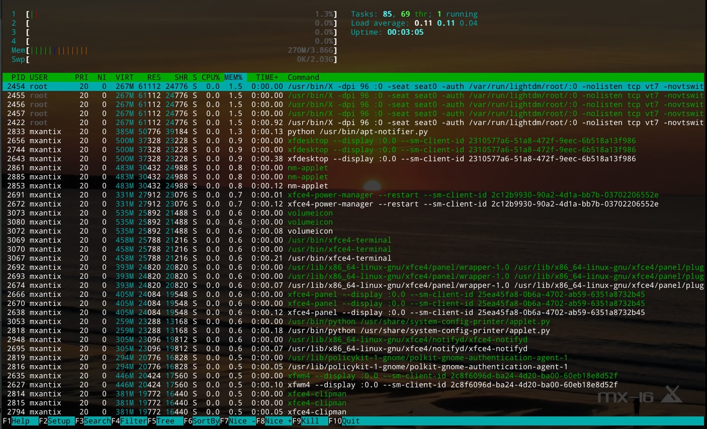Select printer applet.py process PID 2818

(353, 331)
